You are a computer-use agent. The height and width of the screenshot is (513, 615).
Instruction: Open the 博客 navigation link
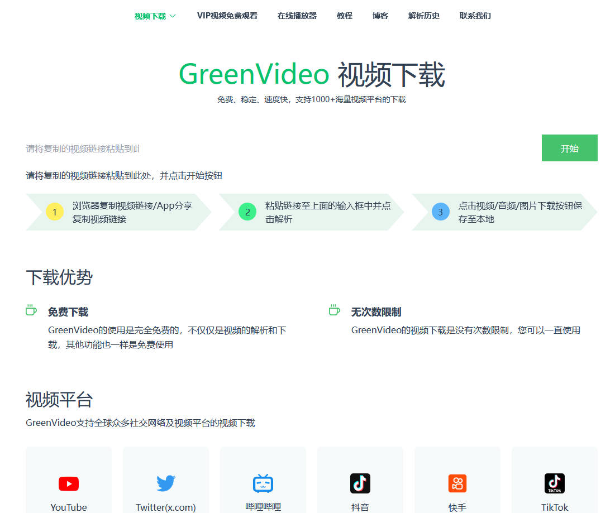[x=380, y=16]
